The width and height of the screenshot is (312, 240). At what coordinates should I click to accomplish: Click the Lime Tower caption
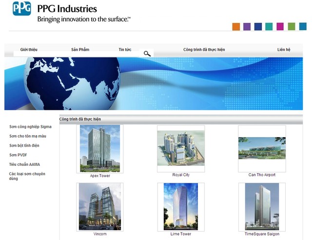(181, 234)
